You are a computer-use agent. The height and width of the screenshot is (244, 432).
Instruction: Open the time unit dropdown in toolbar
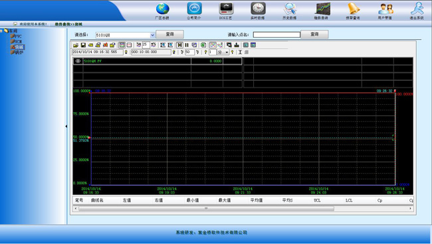coord(227,52)
